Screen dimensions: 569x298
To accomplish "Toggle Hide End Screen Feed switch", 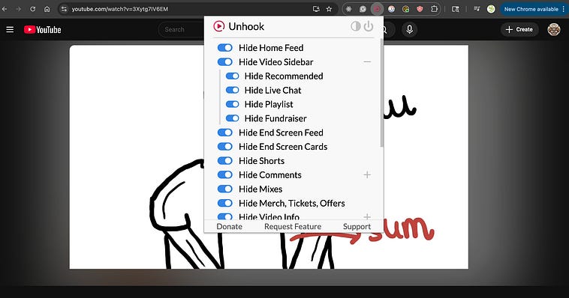I will click(x=225, y=133).
